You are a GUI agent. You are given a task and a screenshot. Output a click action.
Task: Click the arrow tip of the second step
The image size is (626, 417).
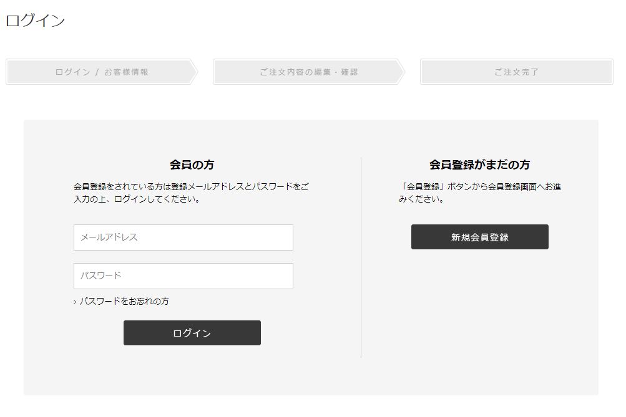pyautogui.click(x=401, y=72)
